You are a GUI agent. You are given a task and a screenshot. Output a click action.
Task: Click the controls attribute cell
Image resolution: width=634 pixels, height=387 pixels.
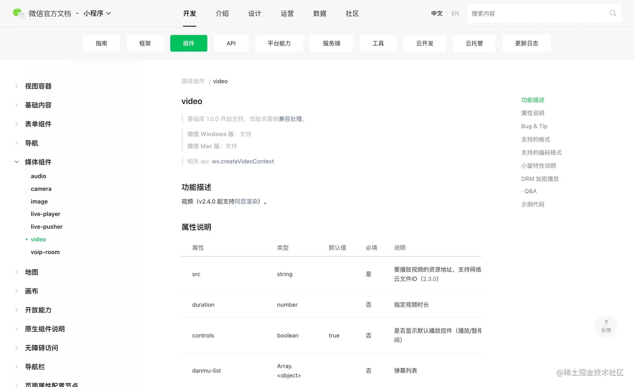point(203,335)
